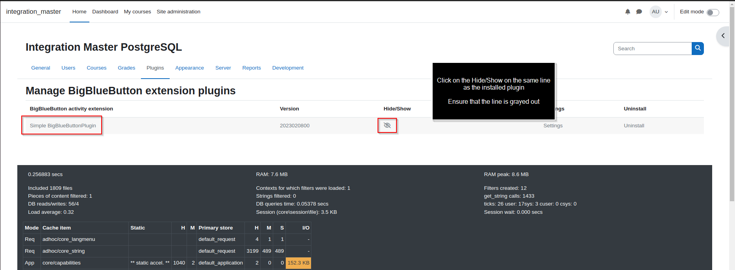Click the 0.256883 secs timing text
This screenshot has width=735, height=270.
click(45, 174)
